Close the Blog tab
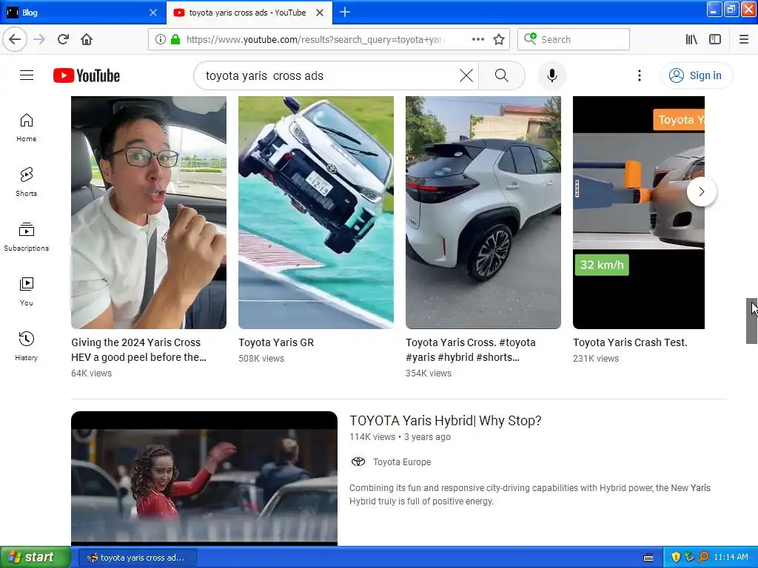 tap(153, 13)
